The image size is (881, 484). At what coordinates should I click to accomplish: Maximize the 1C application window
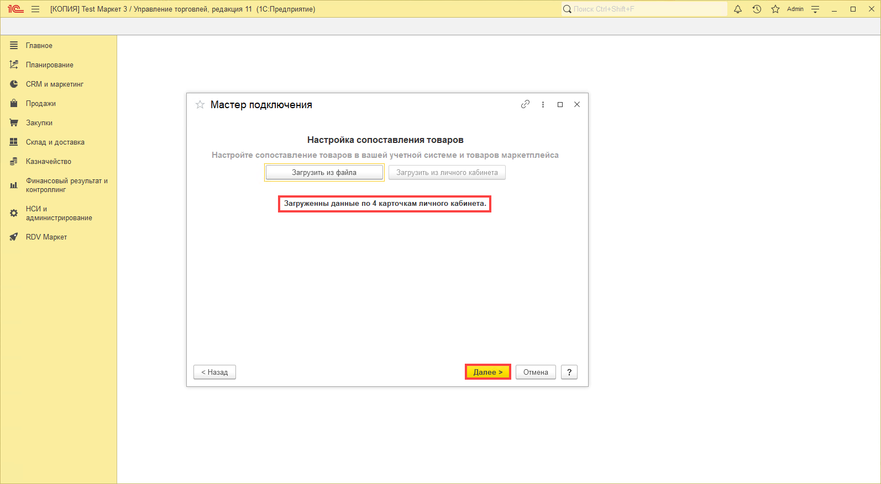[x=853, y=9]
